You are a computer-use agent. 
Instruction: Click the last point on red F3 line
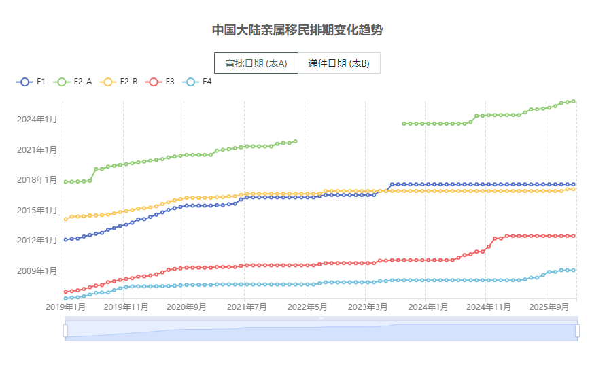pos(574,236)
